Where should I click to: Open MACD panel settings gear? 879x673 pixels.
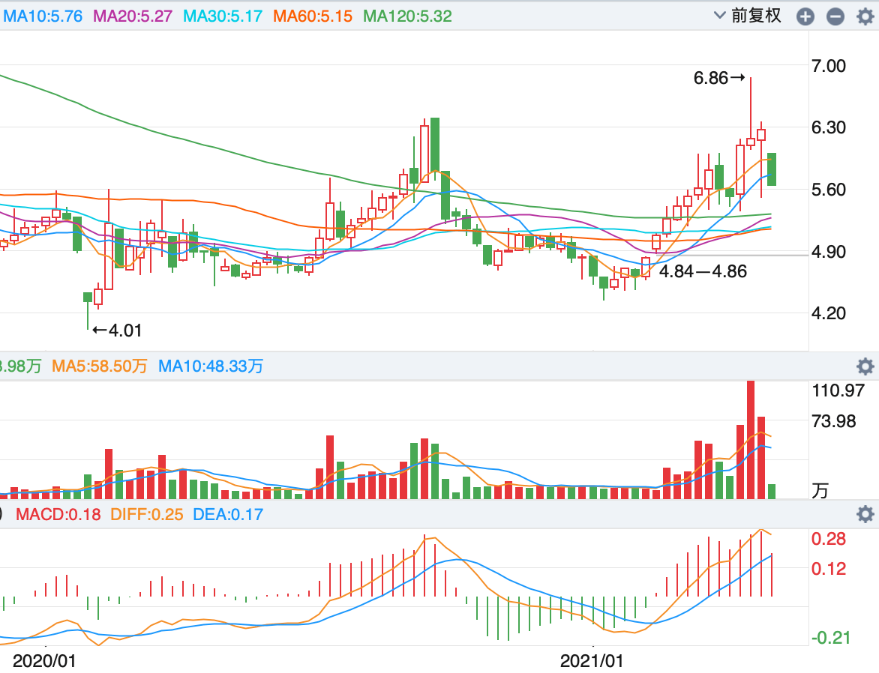tap(865, 514)
